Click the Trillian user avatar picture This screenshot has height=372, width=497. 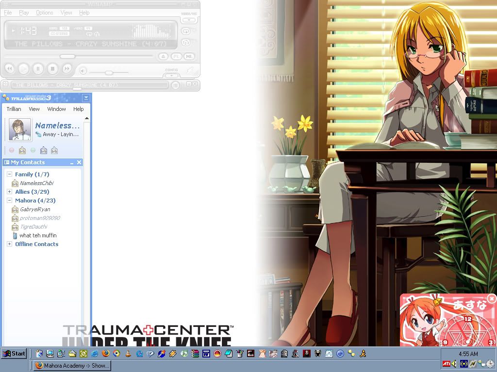[20, 129]
